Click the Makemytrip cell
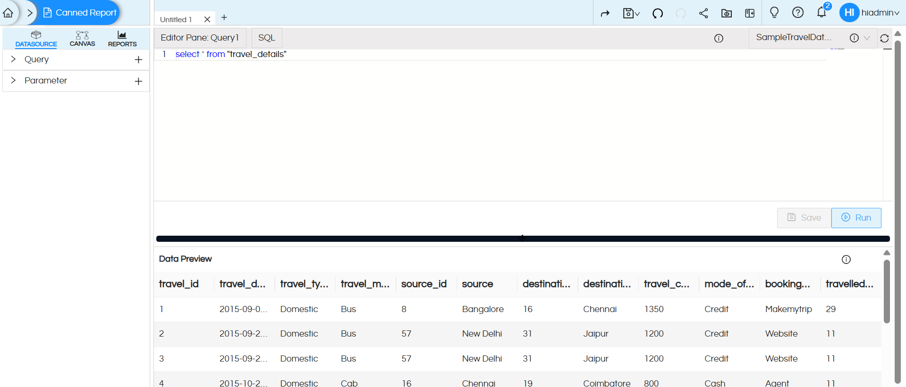 click(788, 309)
